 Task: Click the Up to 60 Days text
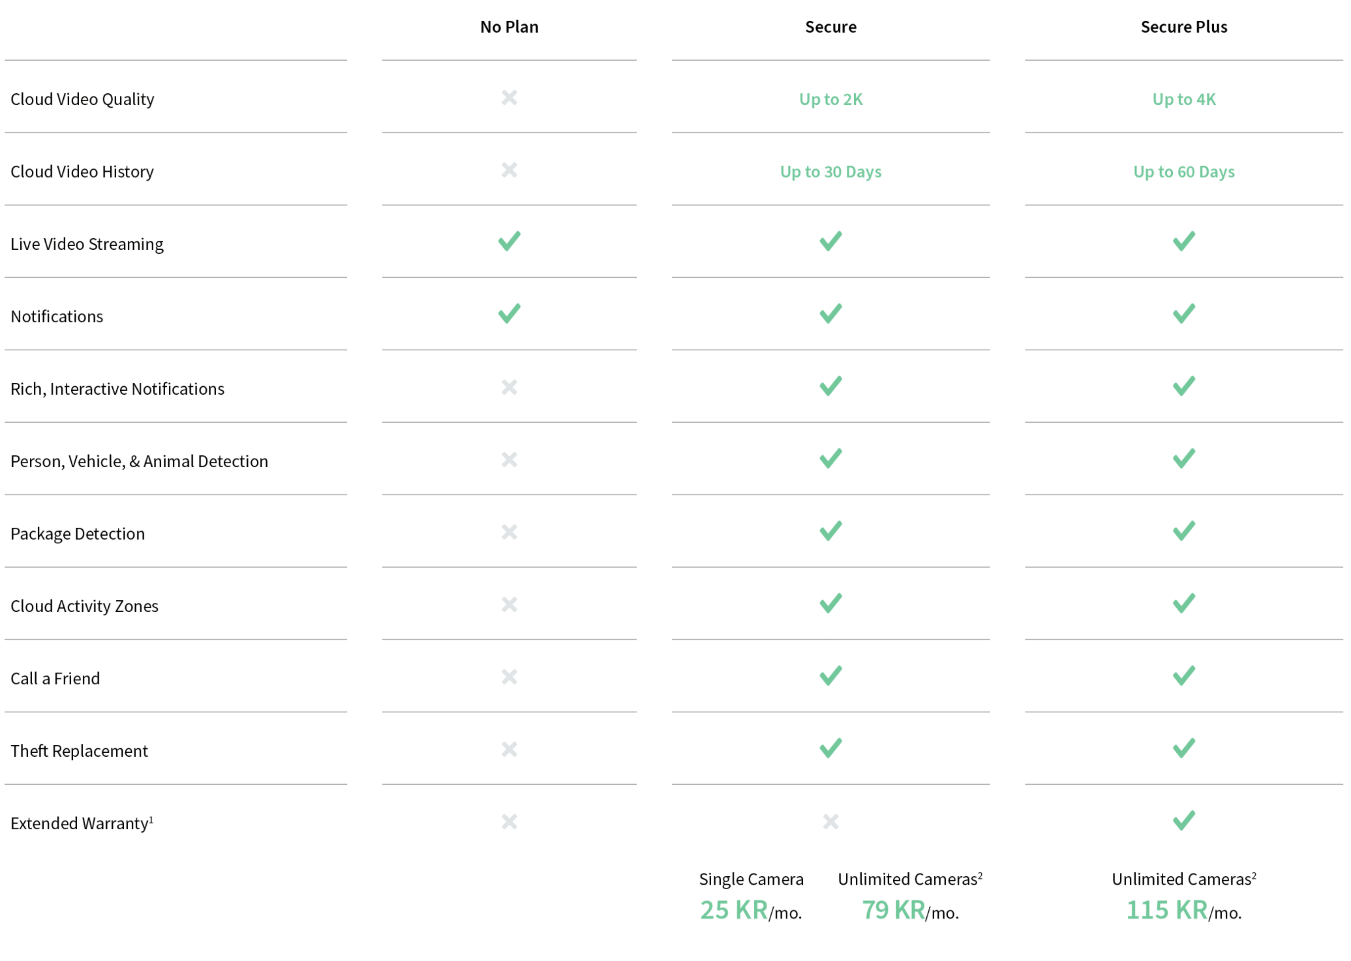click(1183, 172)
